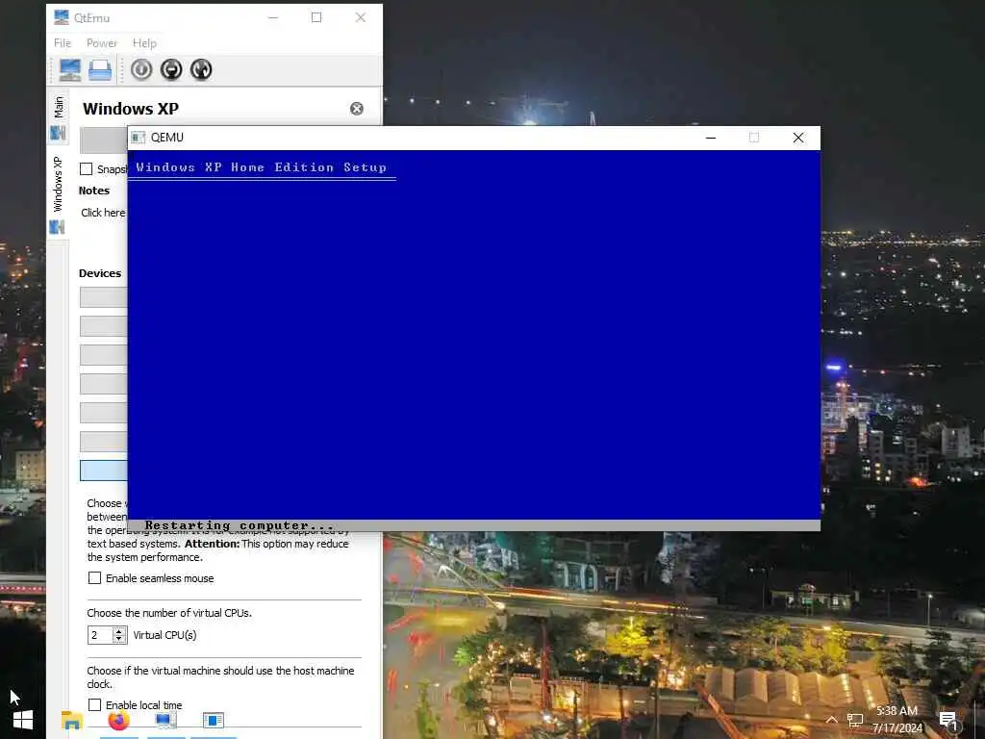The height and width of the screenshot is (739, 985).
Task: Stop the virtual machine with the stop icon
Action: tap(171, 69)
